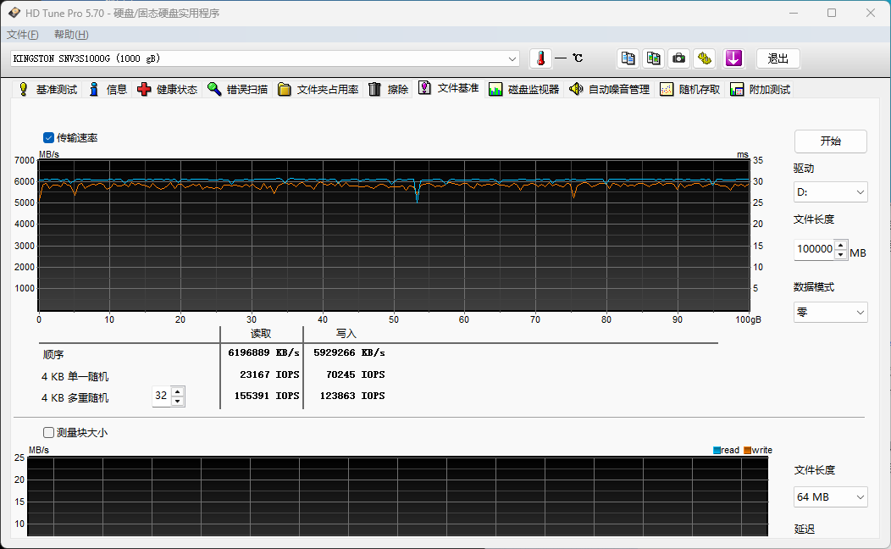The height and width of the screenshot is (549, 891).
Task: Open the 文件(F) menu
Action: point(23,35)
